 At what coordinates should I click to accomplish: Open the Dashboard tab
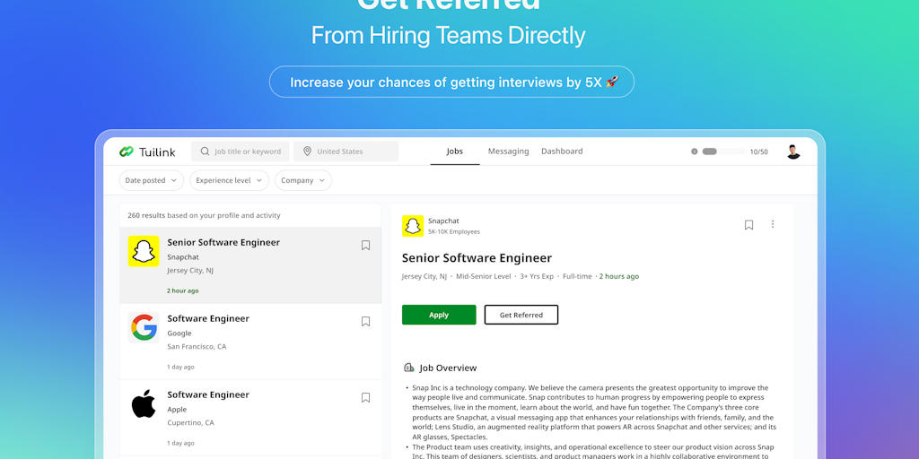562,151
